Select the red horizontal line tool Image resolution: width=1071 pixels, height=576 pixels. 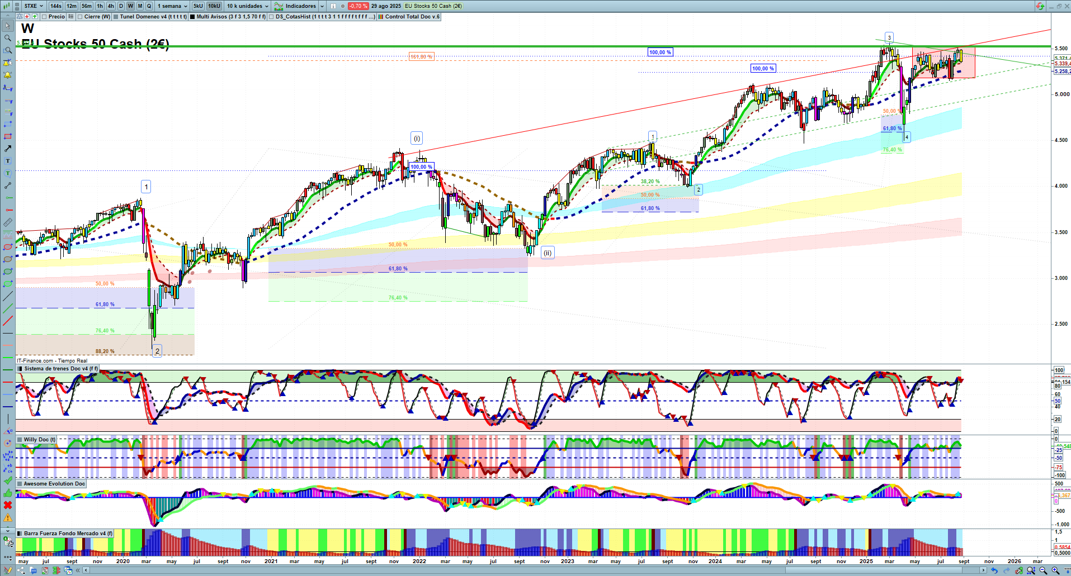click(8, 382)
